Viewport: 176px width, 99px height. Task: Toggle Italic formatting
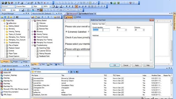(70, 7)
